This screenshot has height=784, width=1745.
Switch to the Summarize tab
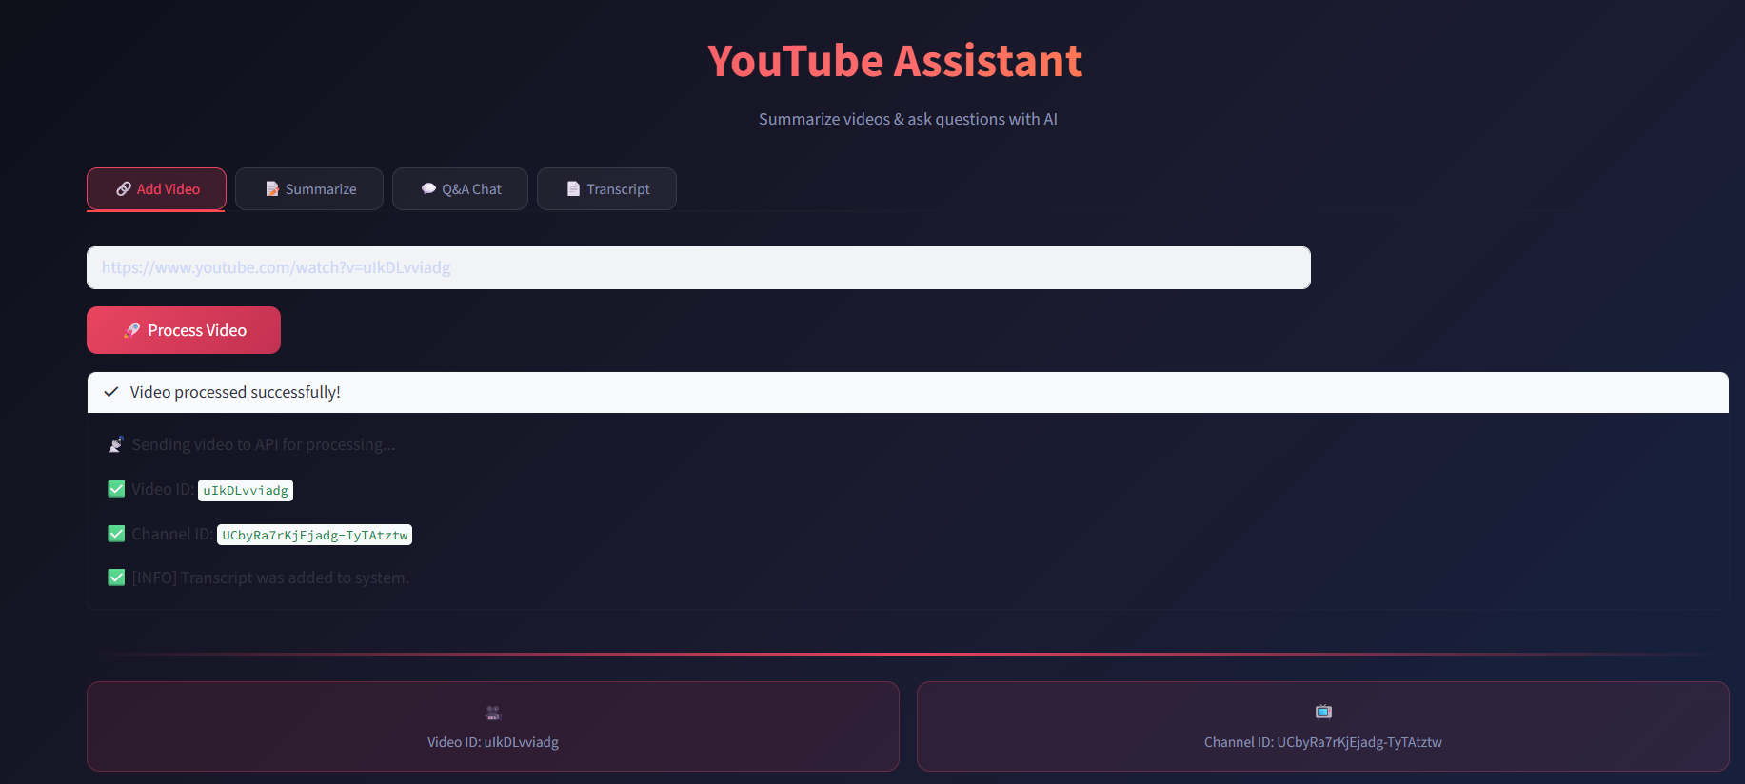click(309, 188)
